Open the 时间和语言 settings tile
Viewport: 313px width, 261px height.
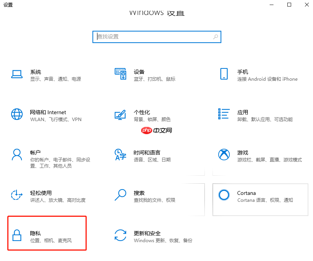(x=153, y=155)
